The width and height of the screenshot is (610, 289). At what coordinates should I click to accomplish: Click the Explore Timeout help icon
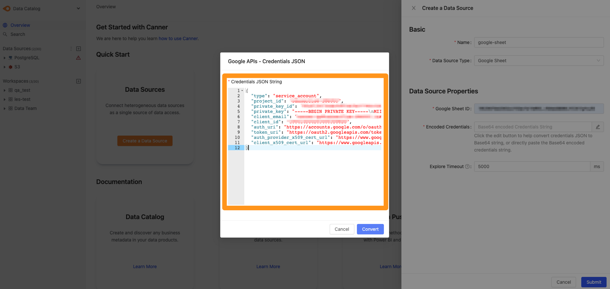point(467,167)
